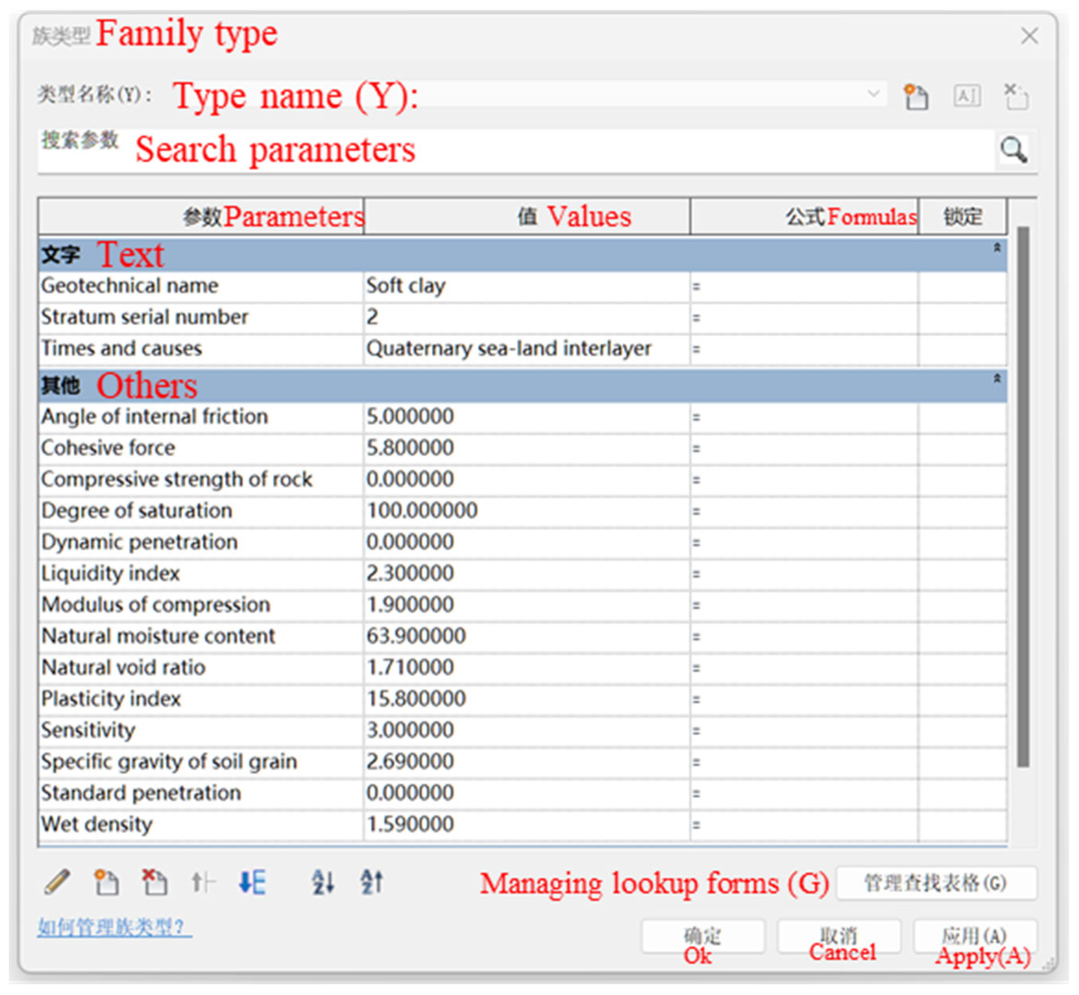Sort parameters in descending order
1079x995 pixels.
pyautogui.click(x=372, y=882)
